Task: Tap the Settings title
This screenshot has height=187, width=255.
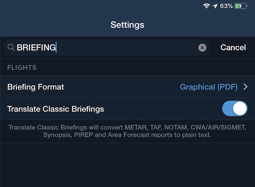Action: coord(127,25)
